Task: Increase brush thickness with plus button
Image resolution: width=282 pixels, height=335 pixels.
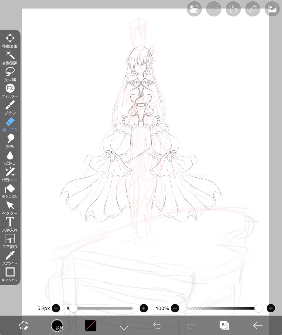Action: click(x=144, y=308)
